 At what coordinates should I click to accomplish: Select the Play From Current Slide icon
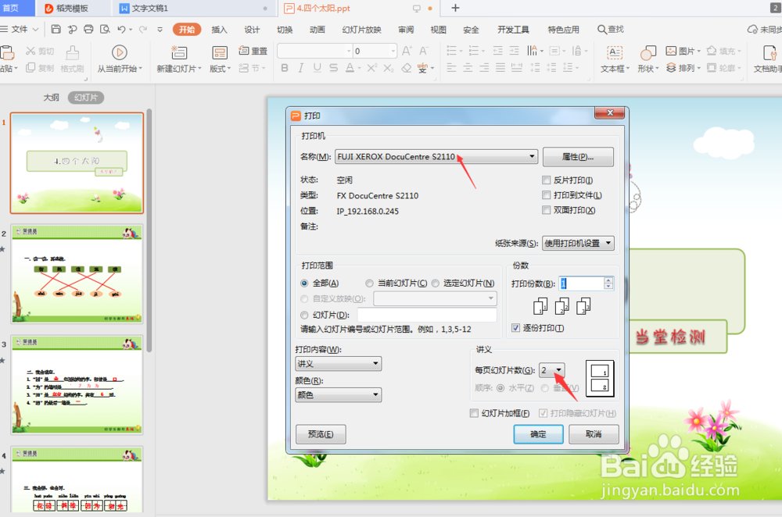[119, 53]
